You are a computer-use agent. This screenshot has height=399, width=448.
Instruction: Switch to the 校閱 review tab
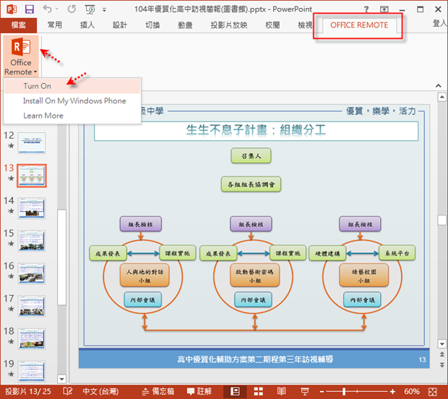coord(272,25)
